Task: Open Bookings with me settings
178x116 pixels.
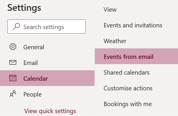Action: pyautogui.click(x=128, y=104)
